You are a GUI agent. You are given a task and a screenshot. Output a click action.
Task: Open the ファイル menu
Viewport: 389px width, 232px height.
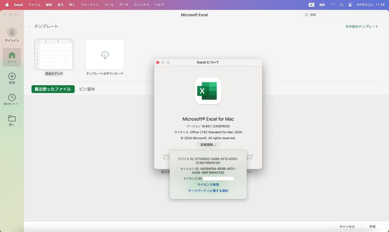(x=34, y=5)
